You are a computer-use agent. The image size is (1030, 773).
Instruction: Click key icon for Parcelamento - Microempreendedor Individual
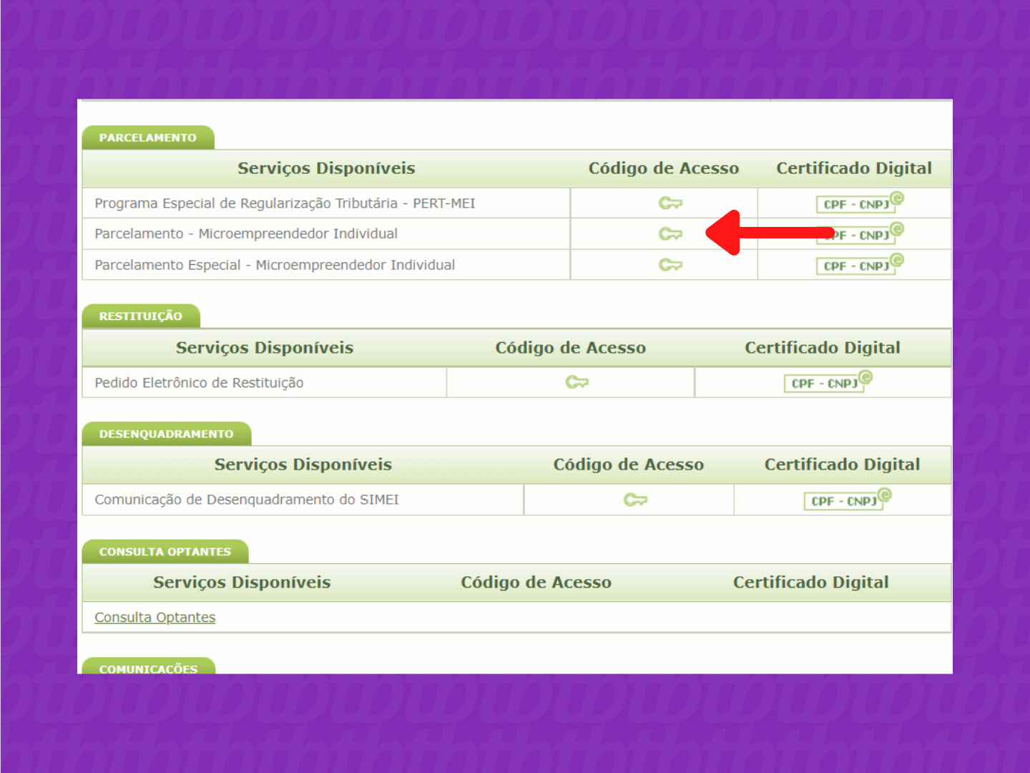click(670, 234)
